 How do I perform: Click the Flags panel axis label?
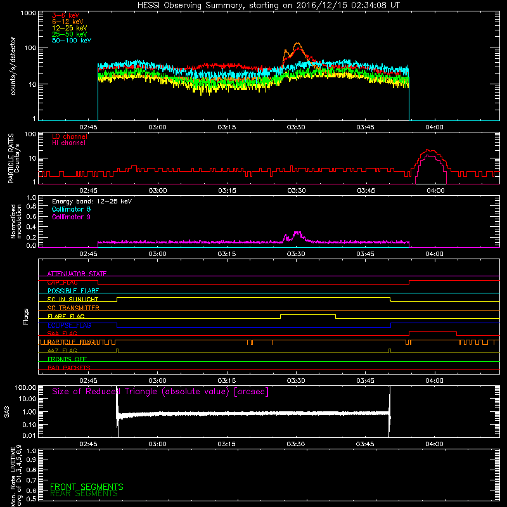[26, 316]
